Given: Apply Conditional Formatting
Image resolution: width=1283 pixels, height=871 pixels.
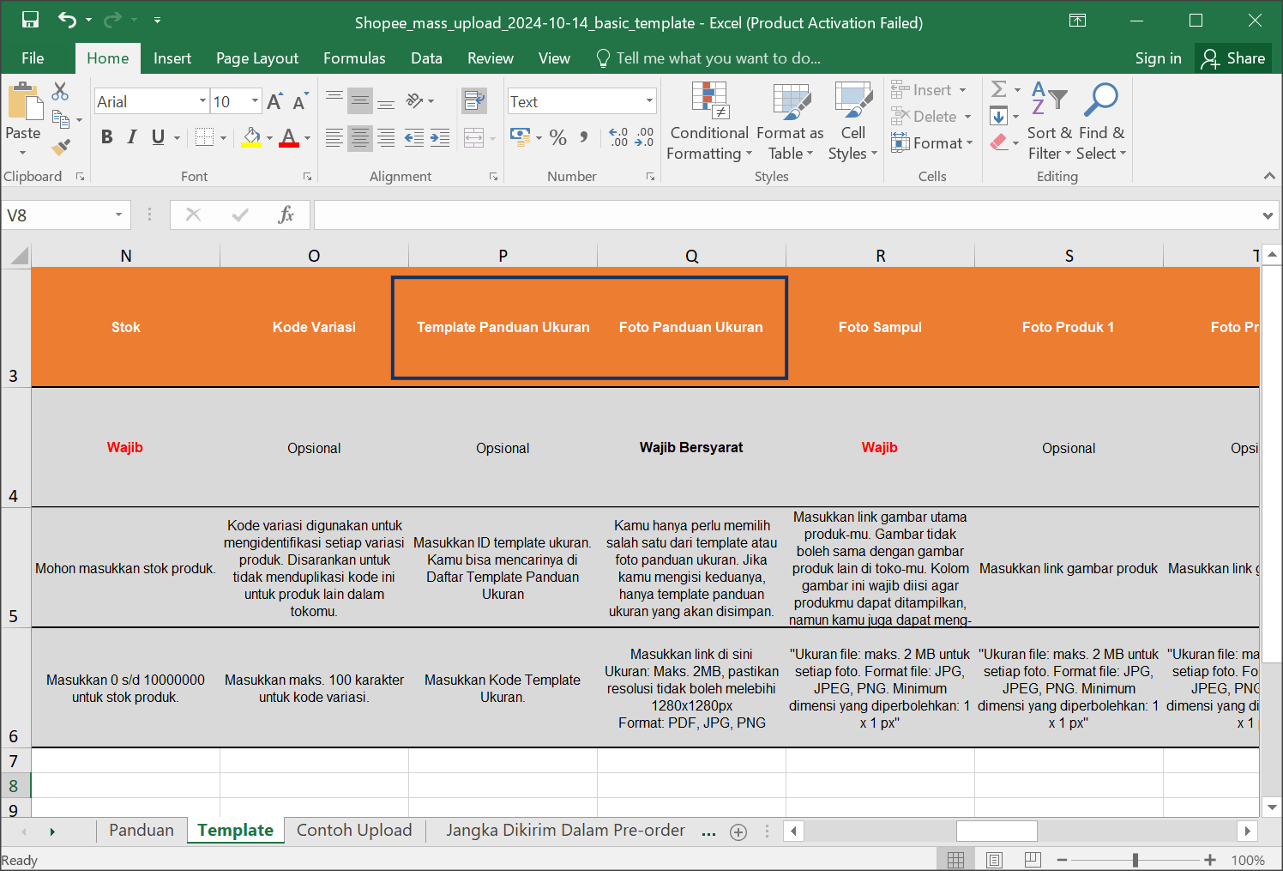Looking at the screenshot, I should point(708,120).
